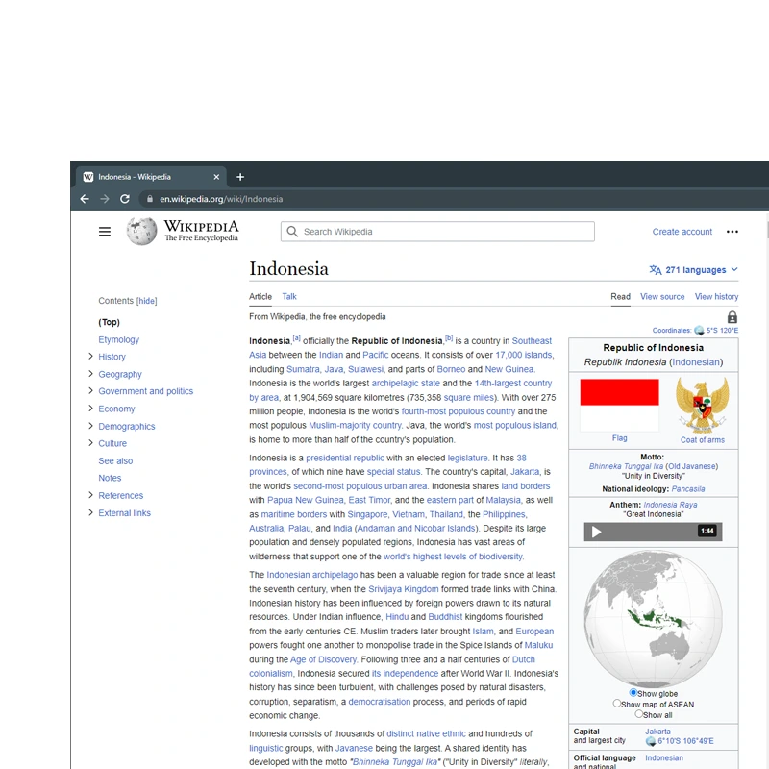Click the coordinates globe icon
Screen dimensions: 769x769
[699, 331]
